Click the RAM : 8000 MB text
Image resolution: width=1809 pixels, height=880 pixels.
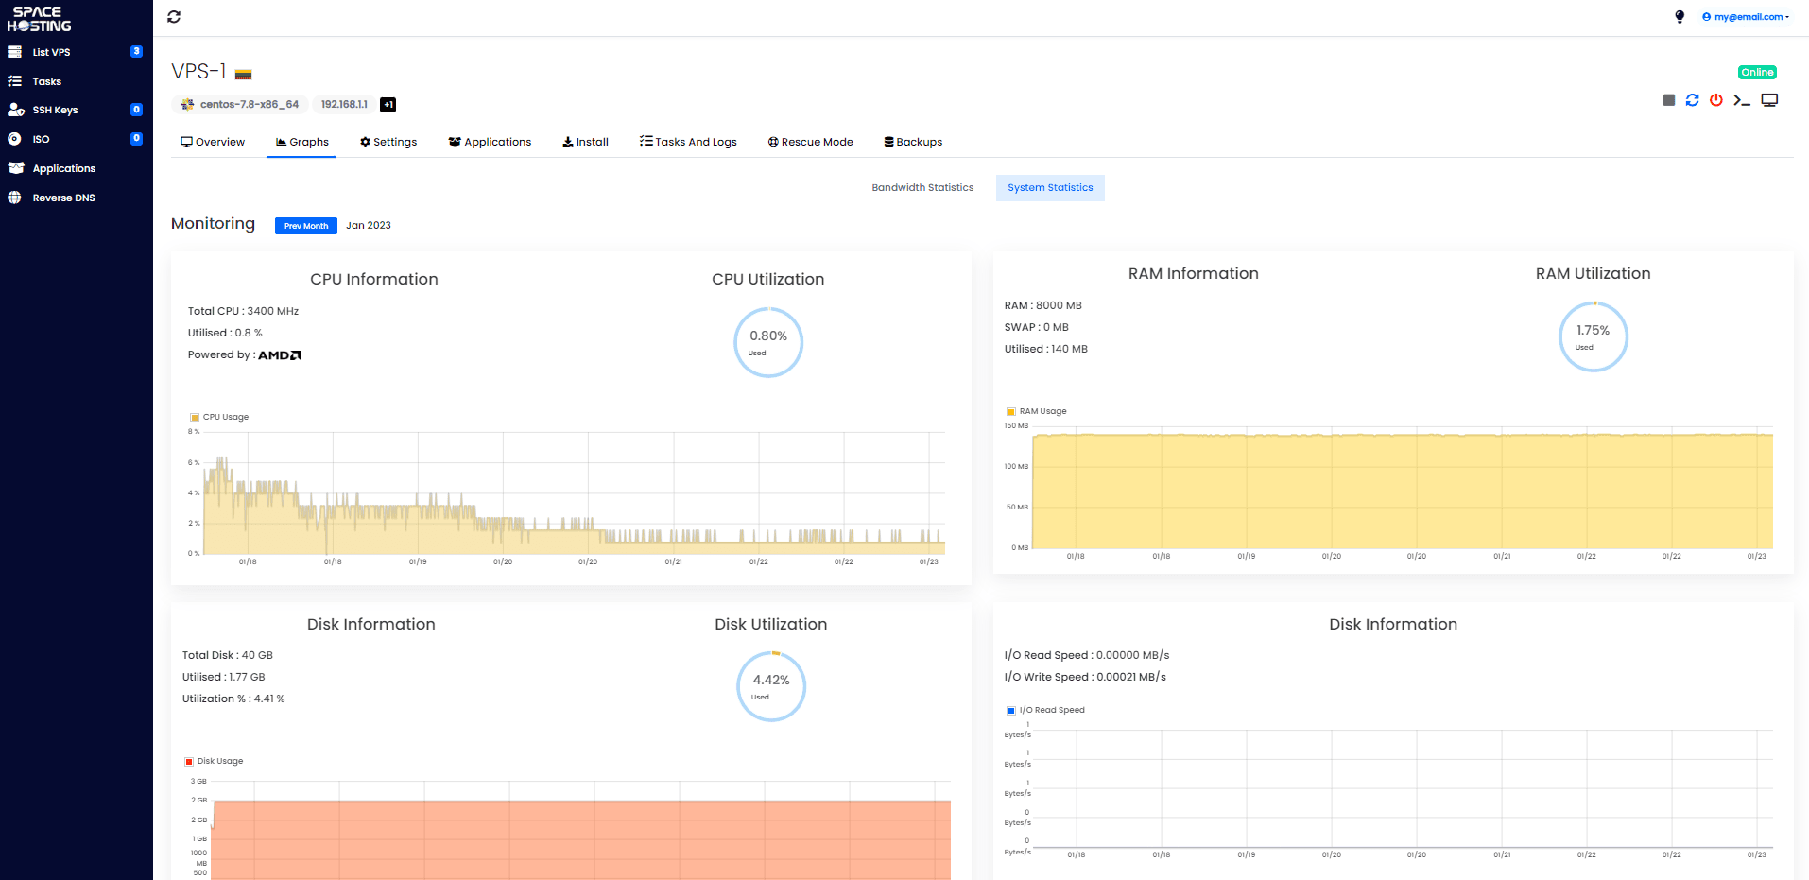coord(1042,305)
